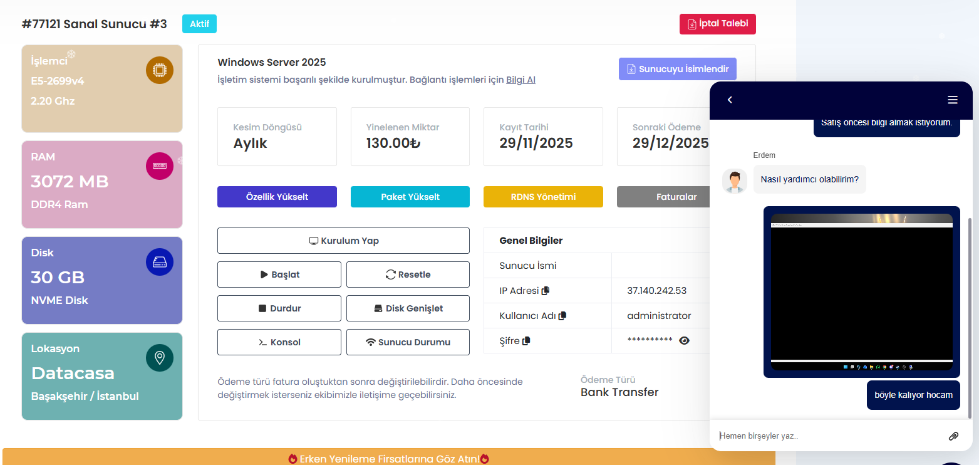Click the 'böyle kalıyor hocam' chat message
This screenshot has width=979, height=465.
913,395
